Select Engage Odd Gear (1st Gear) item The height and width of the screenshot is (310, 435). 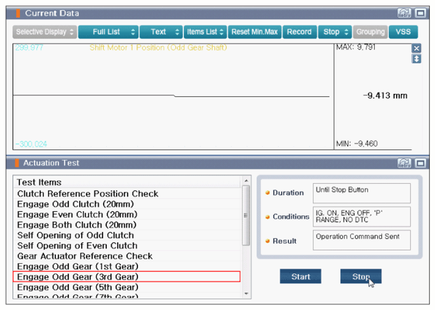click(x=127, y=266)
